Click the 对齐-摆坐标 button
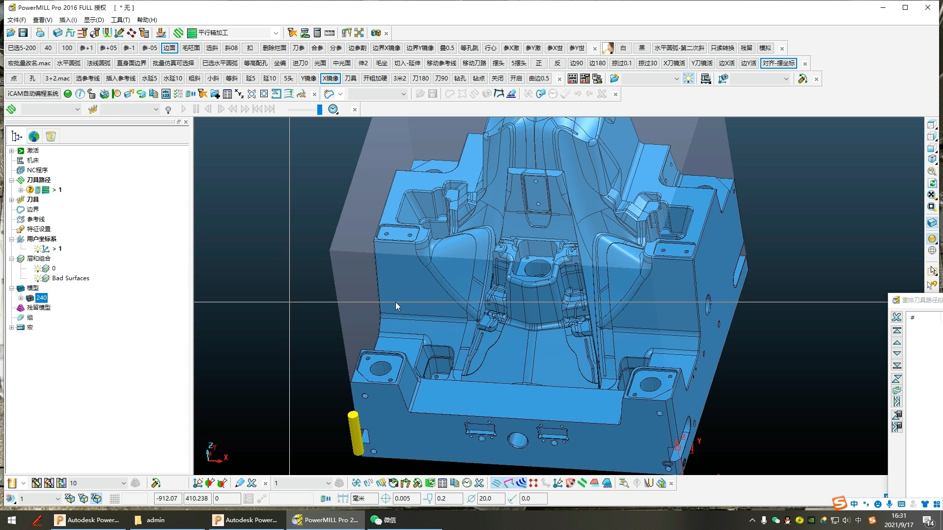Viewport: 943px width, 530px height. point(778,63)
